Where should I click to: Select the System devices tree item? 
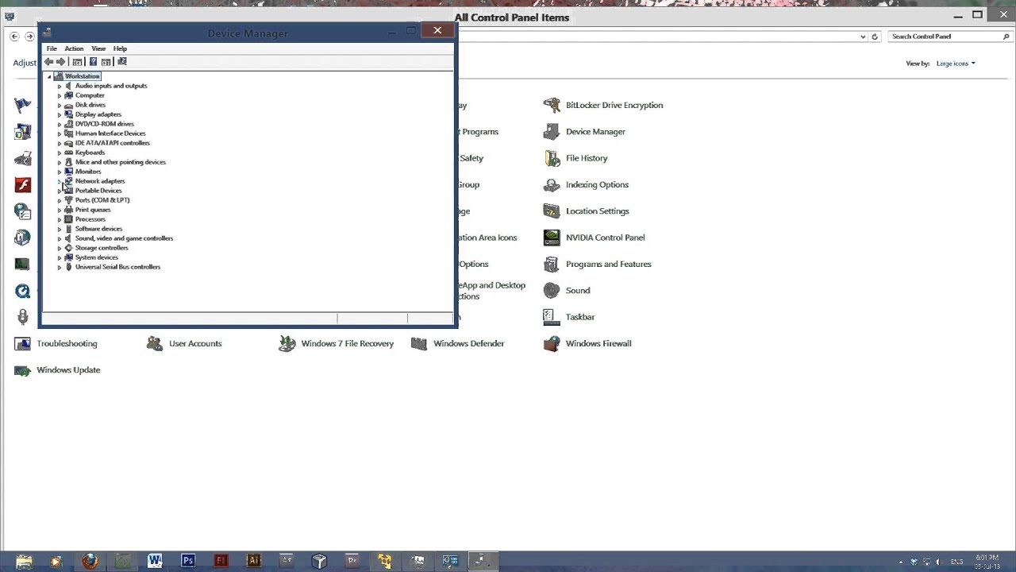97,257
